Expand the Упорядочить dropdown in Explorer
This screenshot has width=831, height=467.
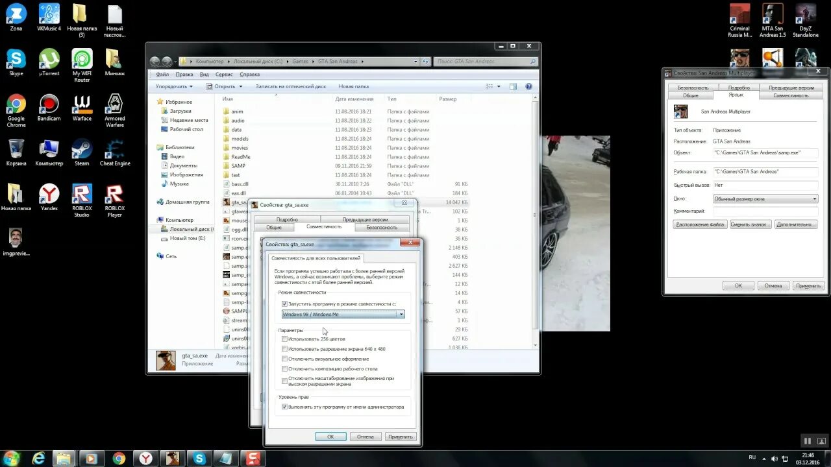point(175,86)
